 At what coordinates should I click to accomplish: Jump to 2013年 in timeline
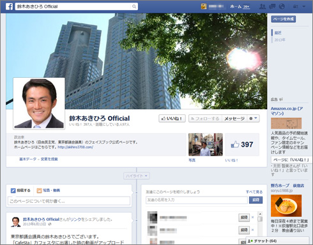pyautogui.click(x=280, y=40)
